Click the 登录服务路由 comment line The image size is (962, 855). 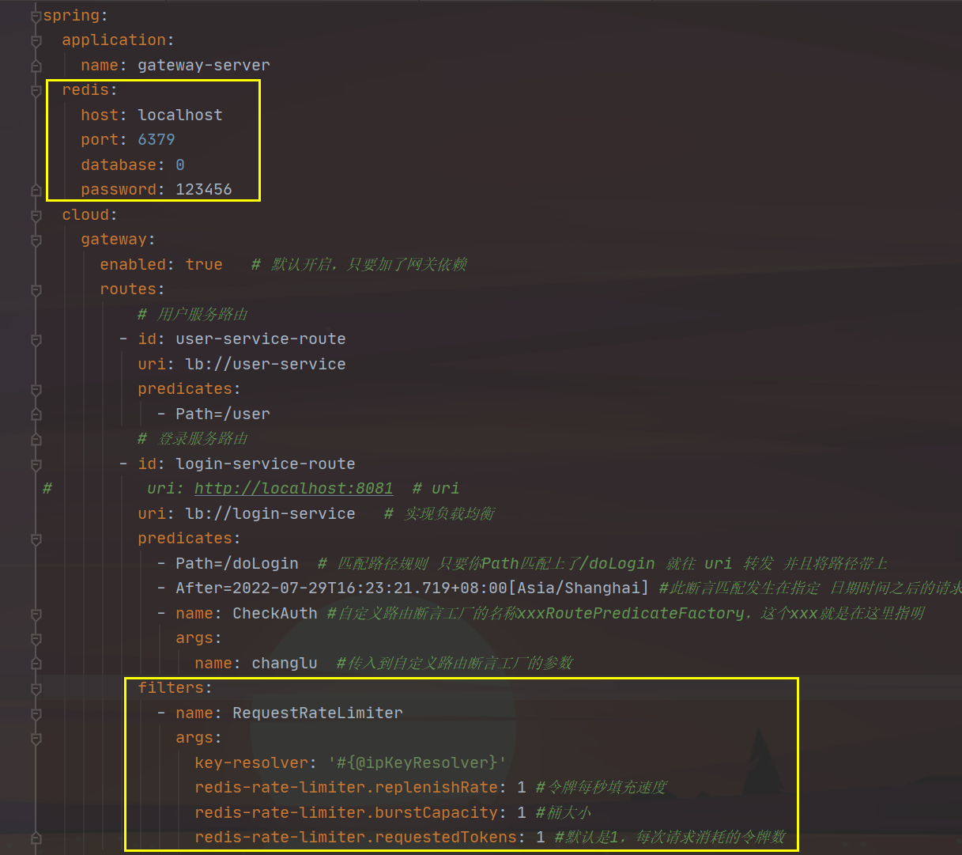193,438
